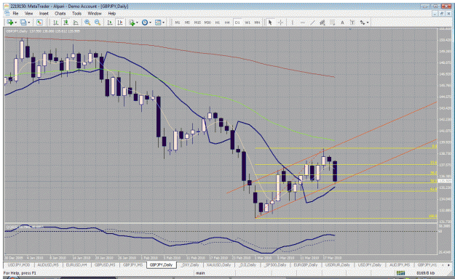
Task: Select the Text tool
Action: pos(342,23)
